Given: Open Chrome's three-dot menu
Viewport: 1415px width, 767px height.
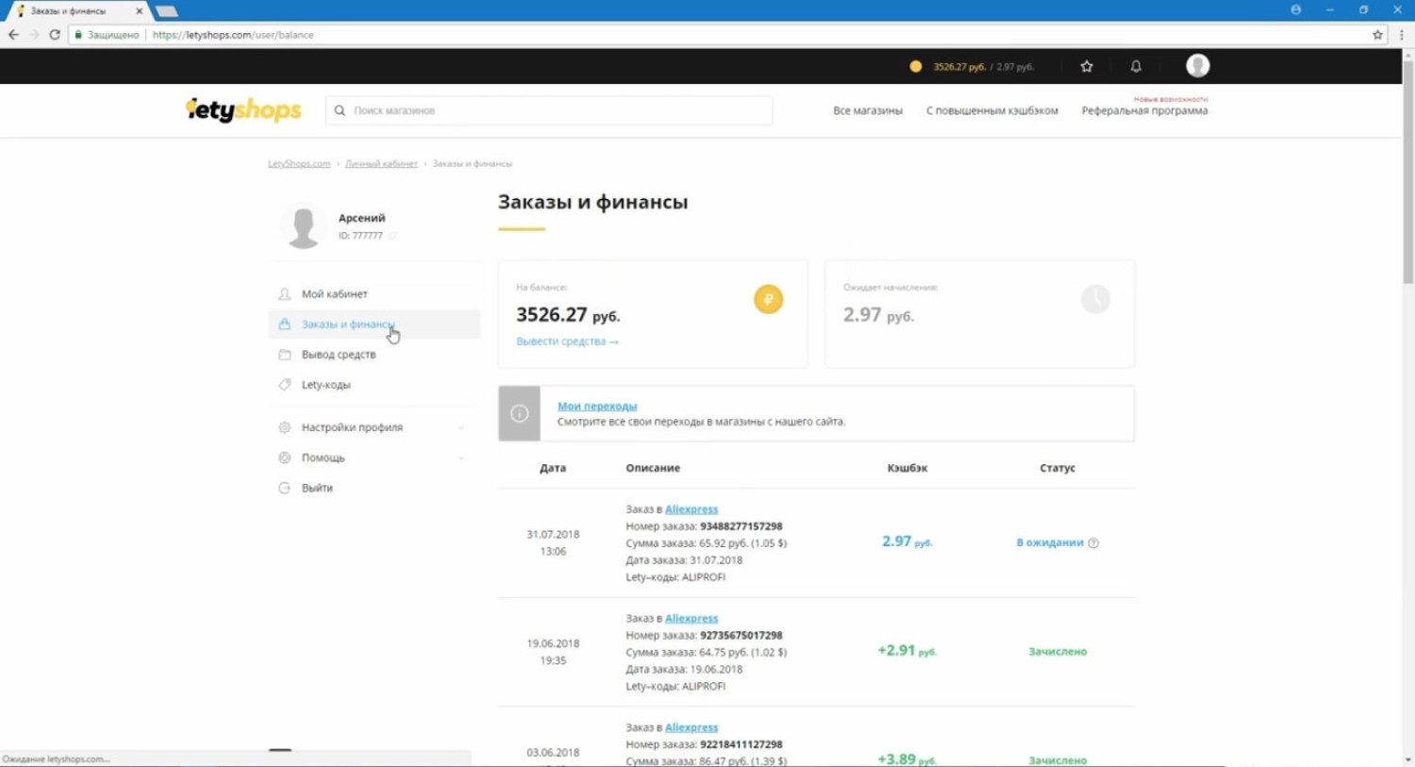Looking at the screenshot, I should pos(1402,35).
